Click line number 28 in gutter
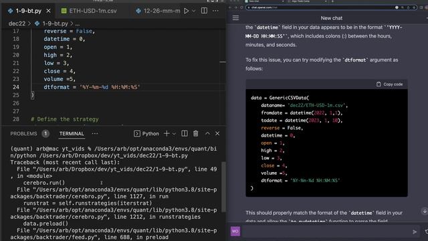428x241 pixels. tap(16, 119)
